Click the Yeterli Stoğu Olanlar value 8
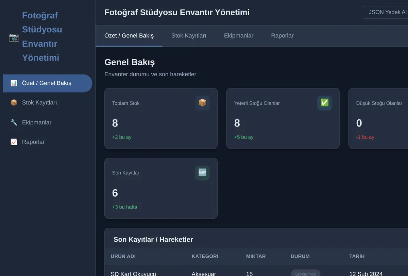This screenshot has height=276, width=408. click(x=237, y=123)
